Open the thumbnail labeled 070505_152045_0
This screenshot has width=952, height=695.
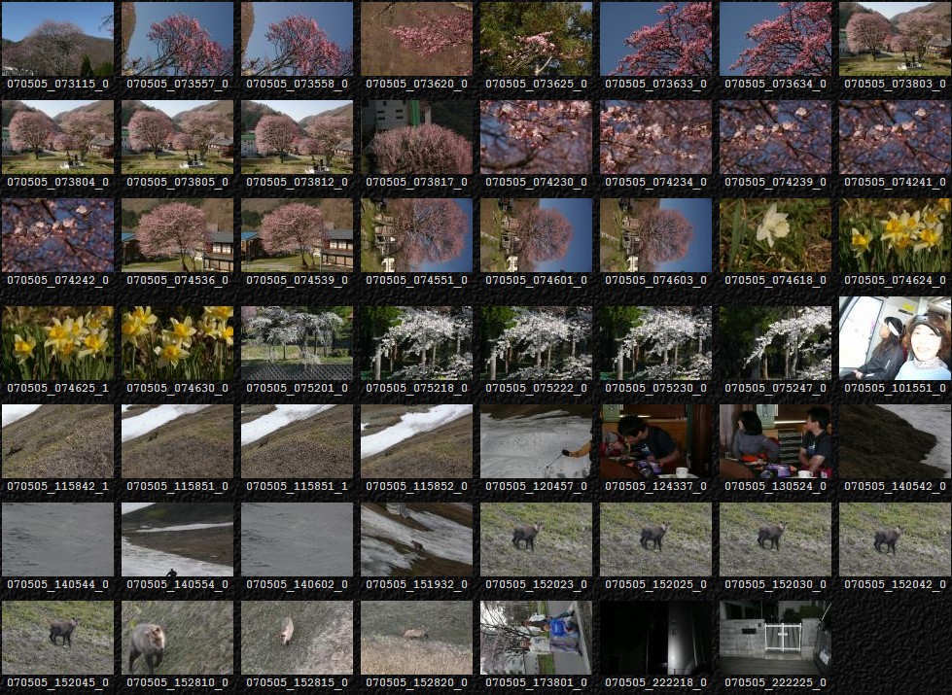[x=57, y=638]
